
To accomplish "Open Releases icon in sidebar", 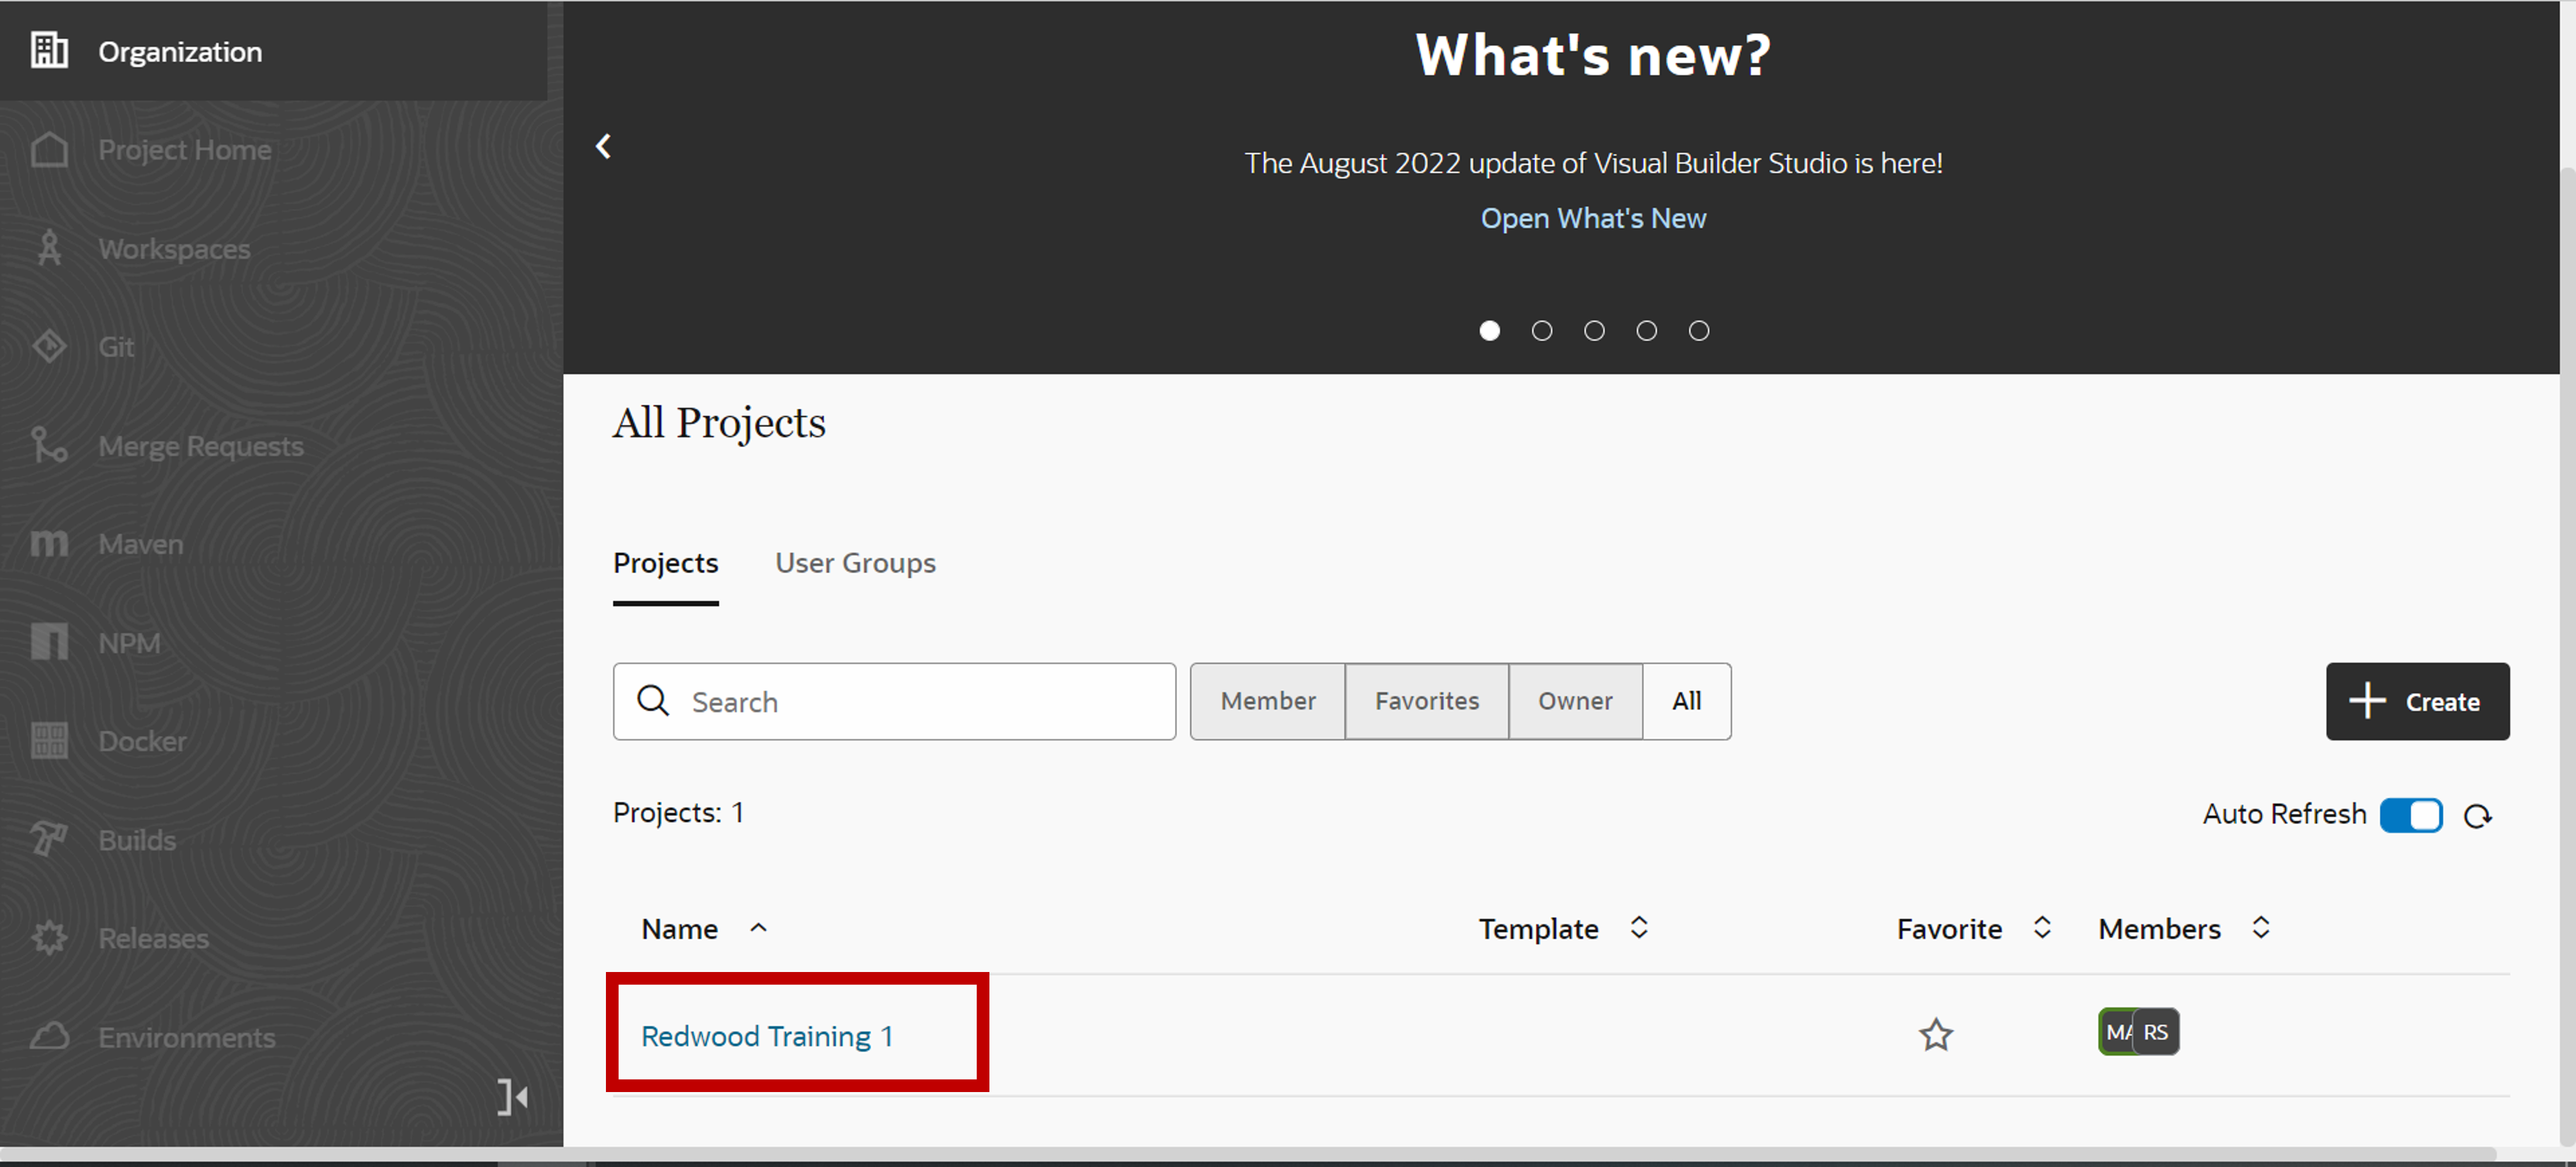I will pyautogui.click(x=49, y=938).
